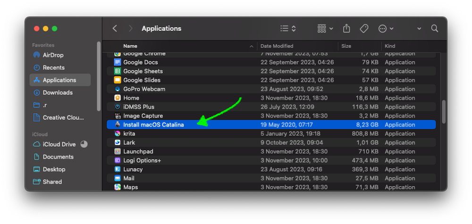Open Downloads in the sidebar
Image resolution: width=472 pixels, height=224 pixels.
pyautogui.click(x=58, y=92)
